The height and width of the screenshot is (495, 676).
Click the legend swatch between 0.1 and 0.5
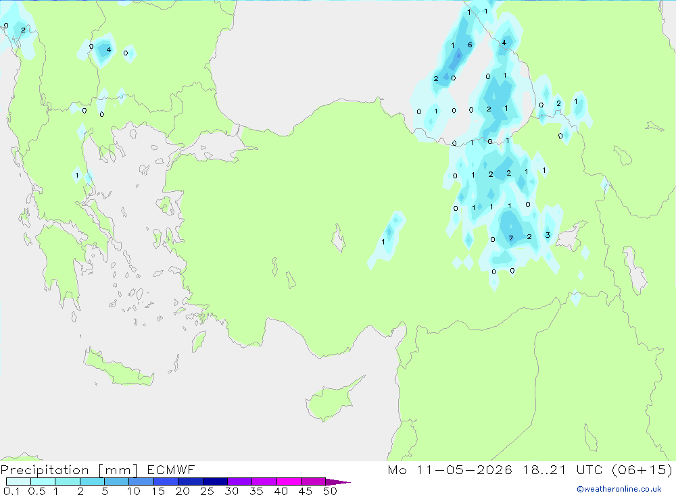click(18, 481)
